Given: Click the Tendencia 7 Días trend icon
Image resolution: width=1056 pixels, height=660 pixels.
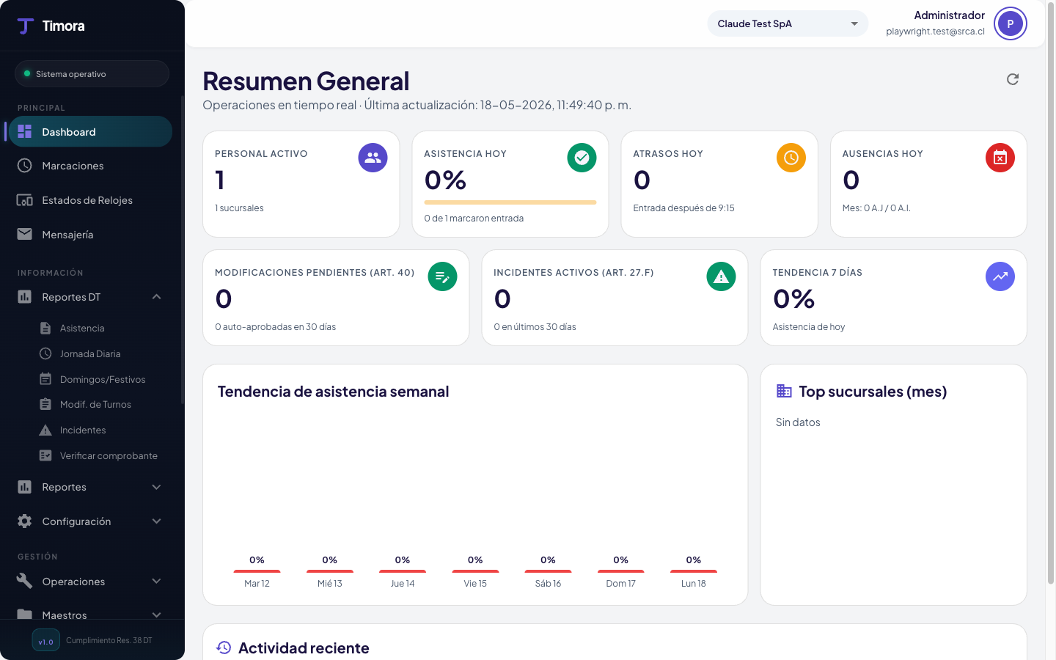Looking at the screenshot, I should click(x=1000, y=276).
